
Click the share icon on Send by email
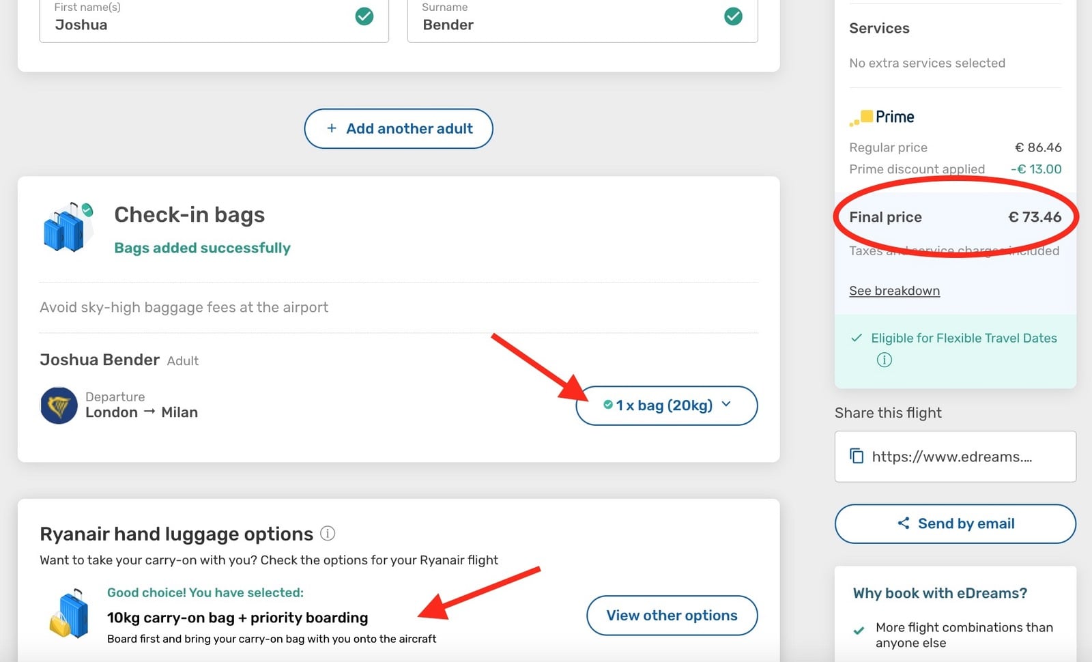tap(904, 523)
